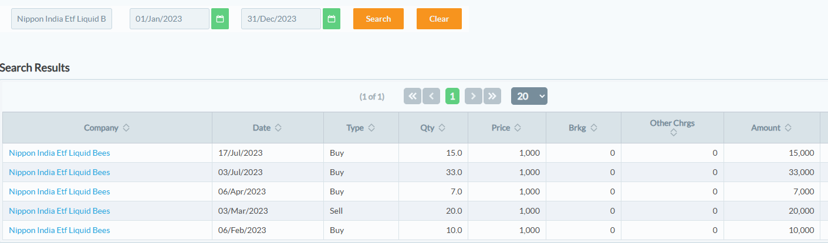Go to last page of results
Screen dimensions: 828x243
[x=492, y=96]
